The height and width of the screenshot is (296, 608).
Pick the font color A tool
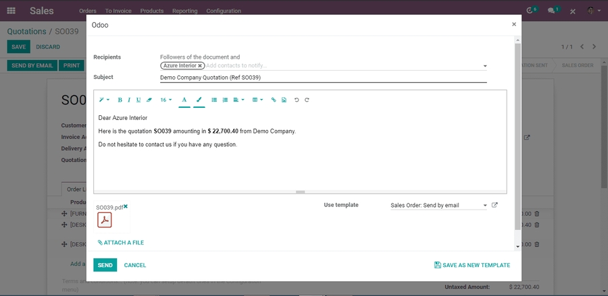(x=184, y=100)
